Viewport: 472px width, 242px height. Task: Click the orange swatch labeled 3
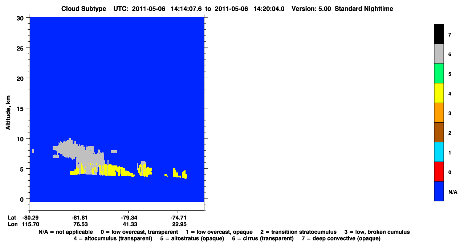(439, 112)
